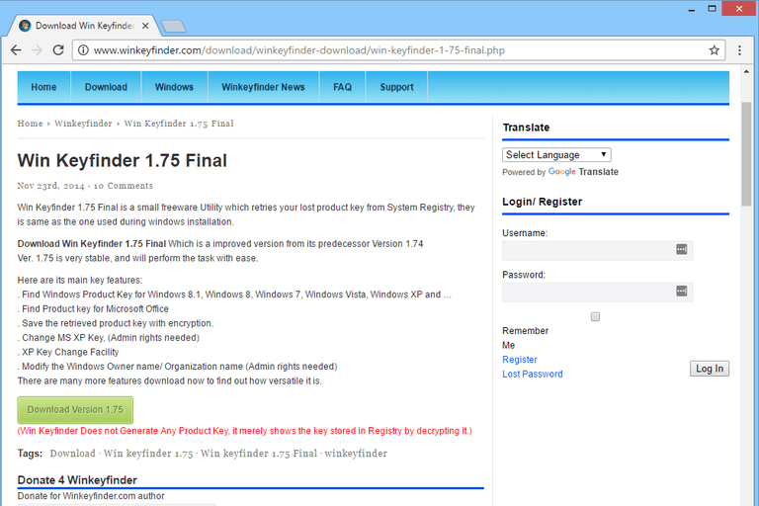
Task: Click the Win Keyfinder 1.75 Final heading
Action: pos(122,160)
